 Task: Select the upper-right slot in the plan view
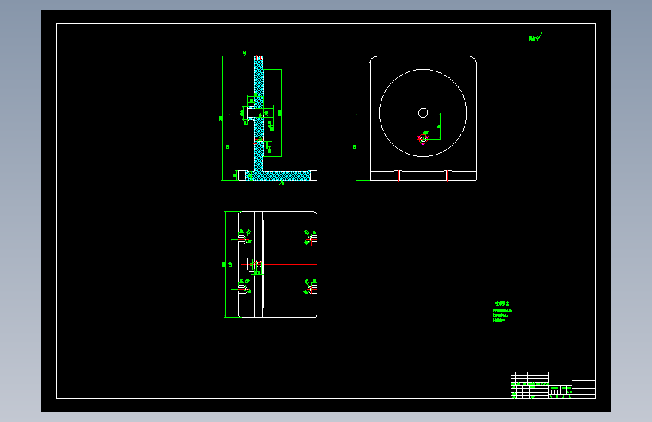tap(312, 238)
